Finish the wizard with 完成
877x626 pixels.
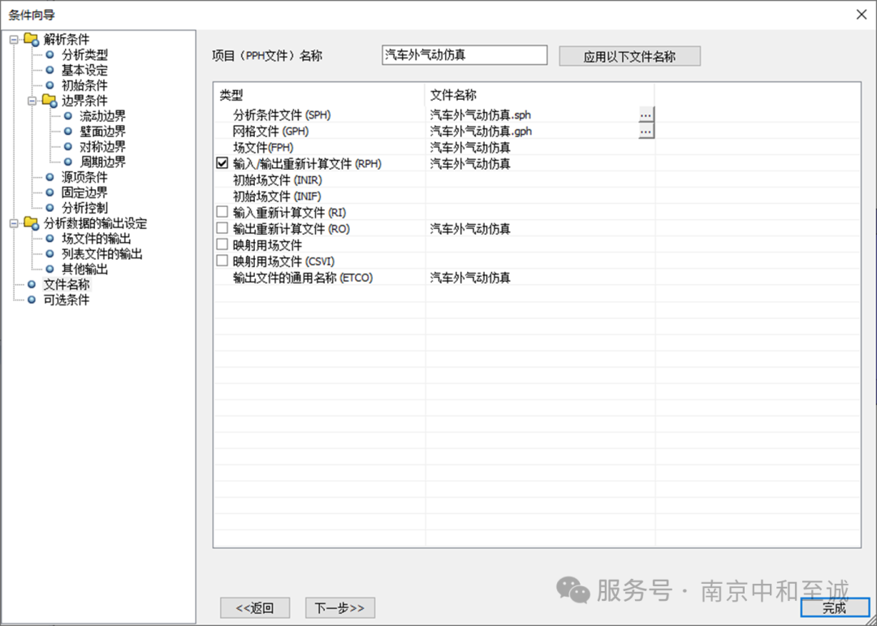(x=835, y=608)
